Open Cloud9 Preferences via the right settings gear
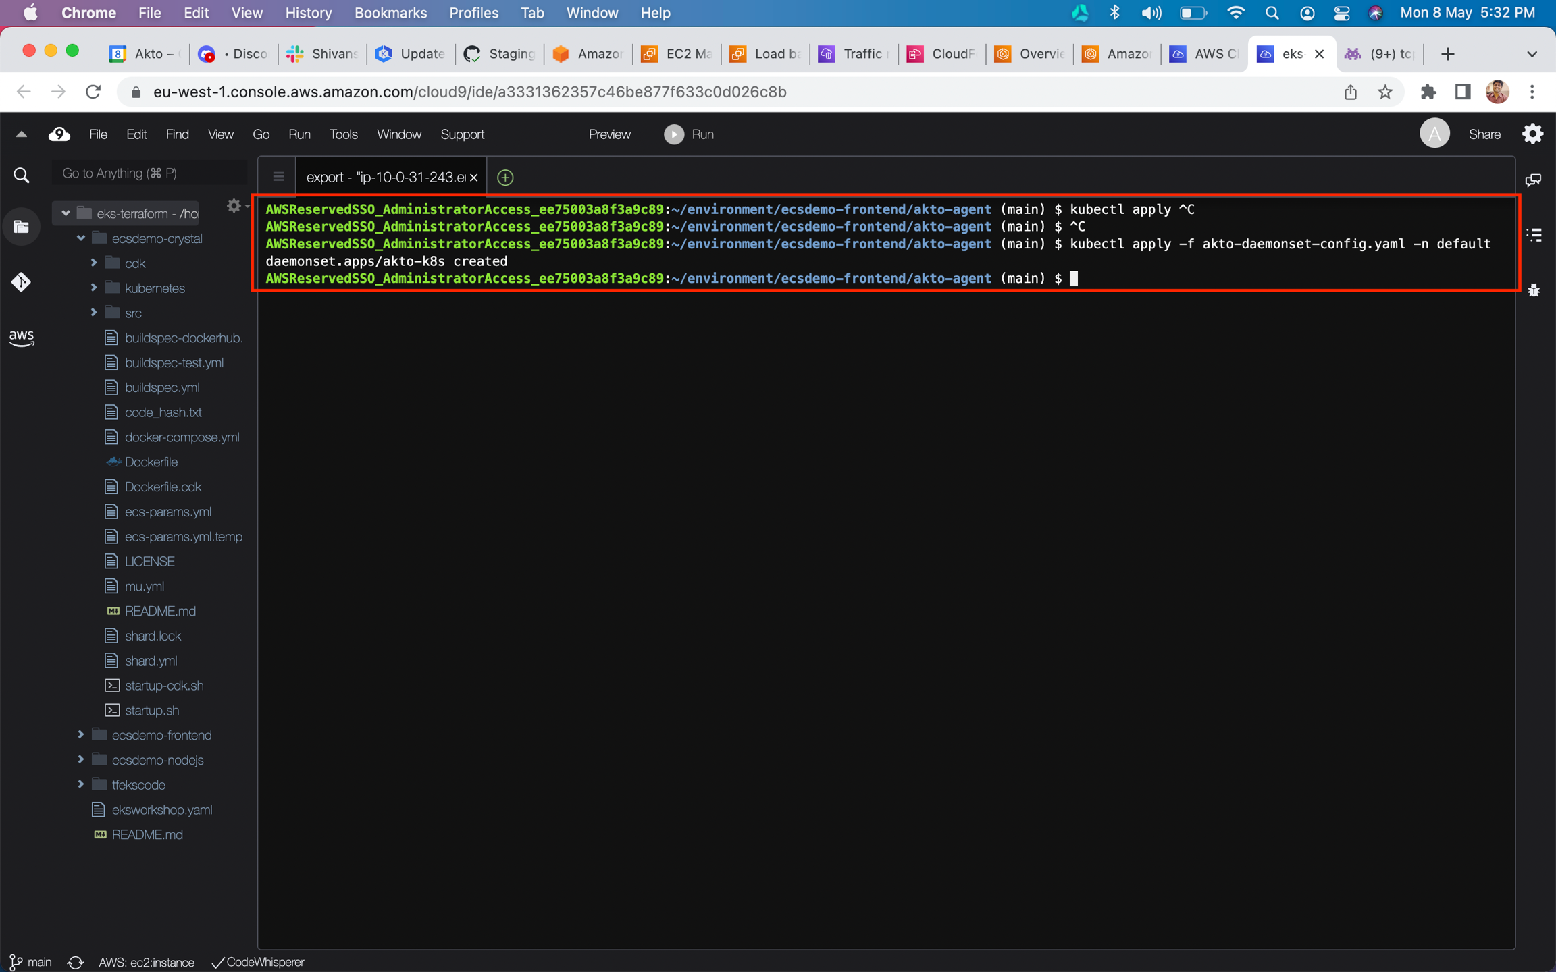The width and height of the screenshot is (1556, 972). coord(1532,134)
